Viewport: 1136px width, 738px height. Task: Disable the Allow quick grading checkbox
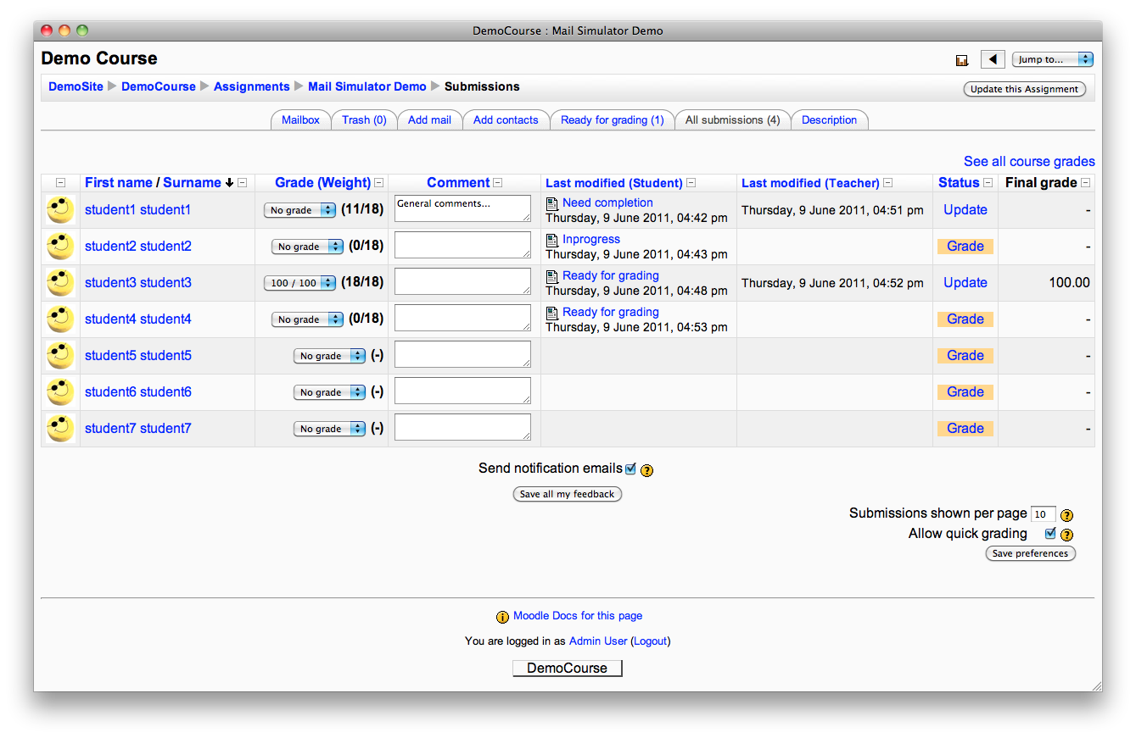(1050, 534)
